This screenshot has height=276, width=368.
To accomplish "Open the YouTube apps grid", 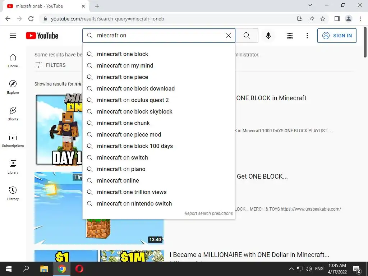I will (x=290, y=36).
